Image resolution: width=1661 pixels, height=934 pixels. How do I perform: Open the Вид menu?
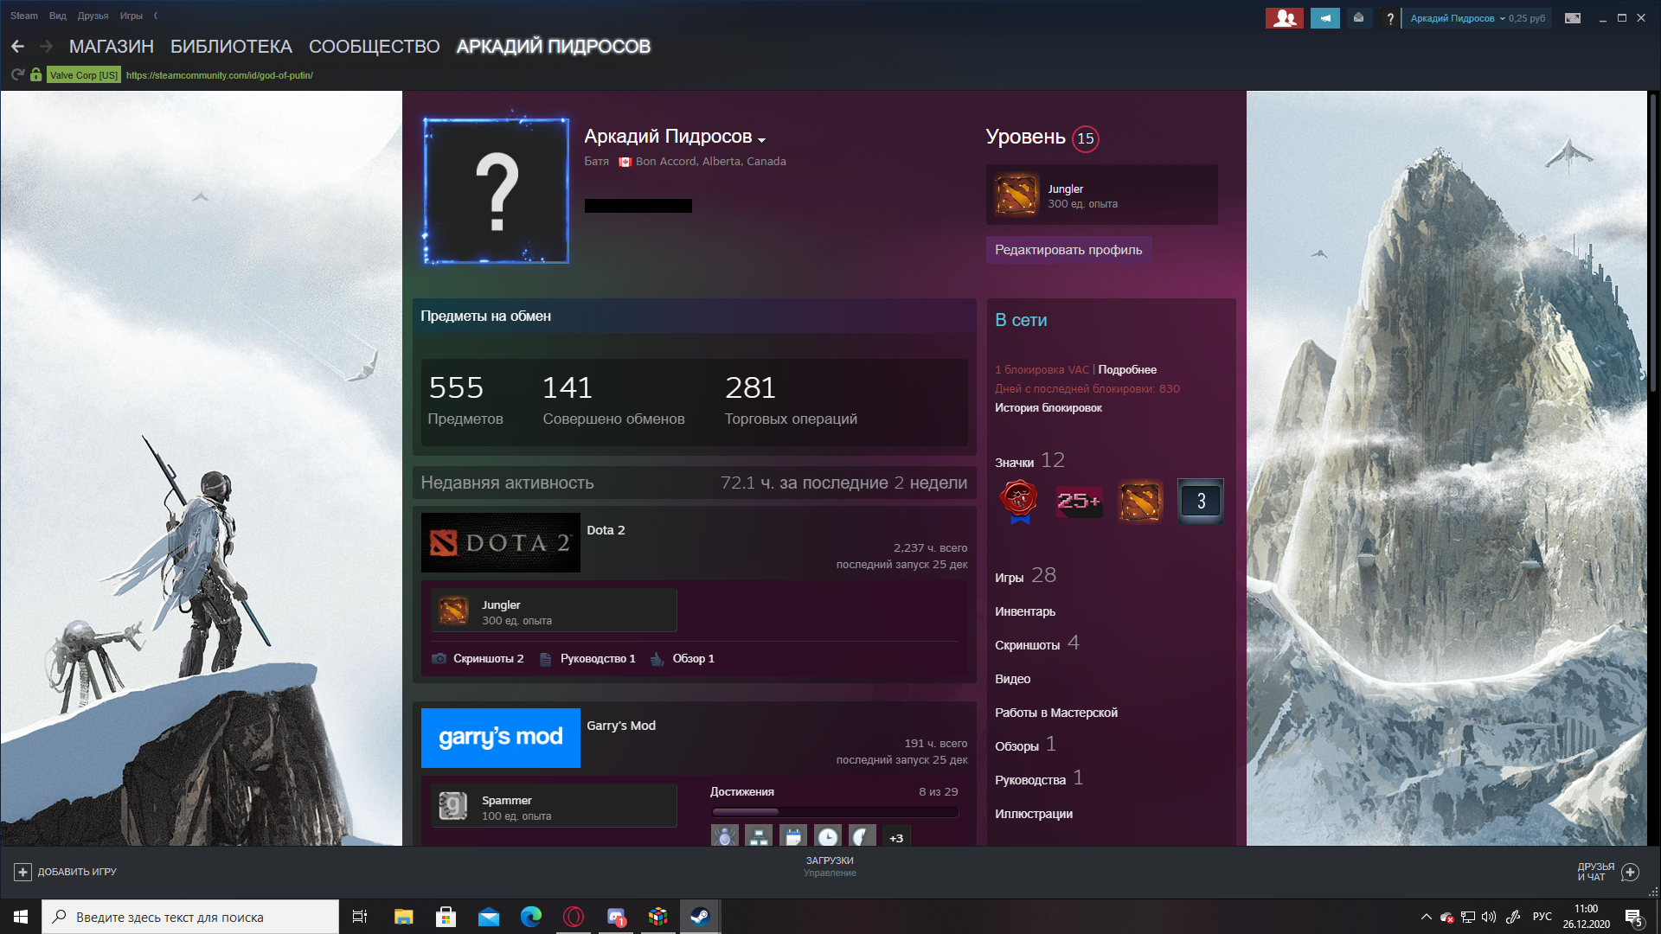pyautogui.click(x=58, y=16)
